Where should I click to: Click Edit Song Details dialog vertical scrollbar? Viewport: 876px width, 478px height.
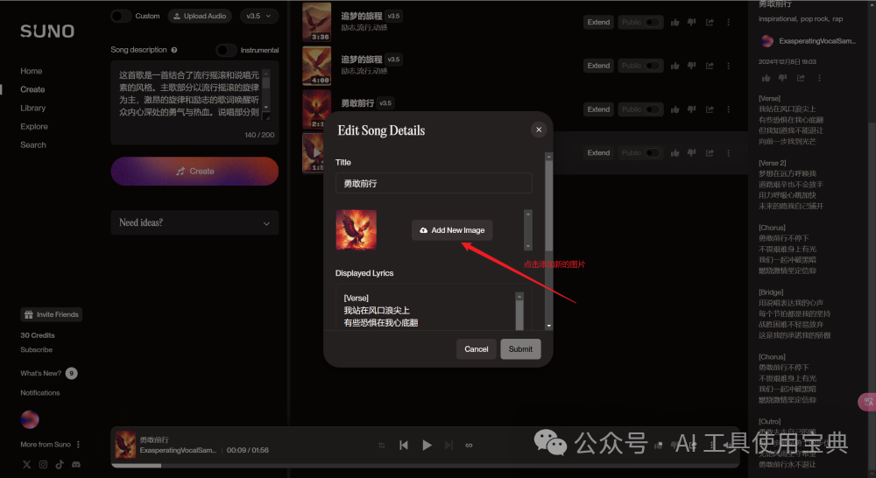pyautogui.click(x=548, y=241)
